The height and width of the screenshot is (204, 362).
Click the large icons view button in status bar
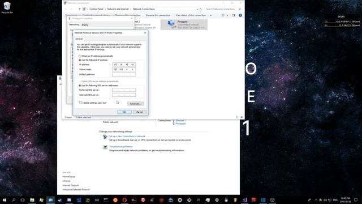click(x=242, y=117)
